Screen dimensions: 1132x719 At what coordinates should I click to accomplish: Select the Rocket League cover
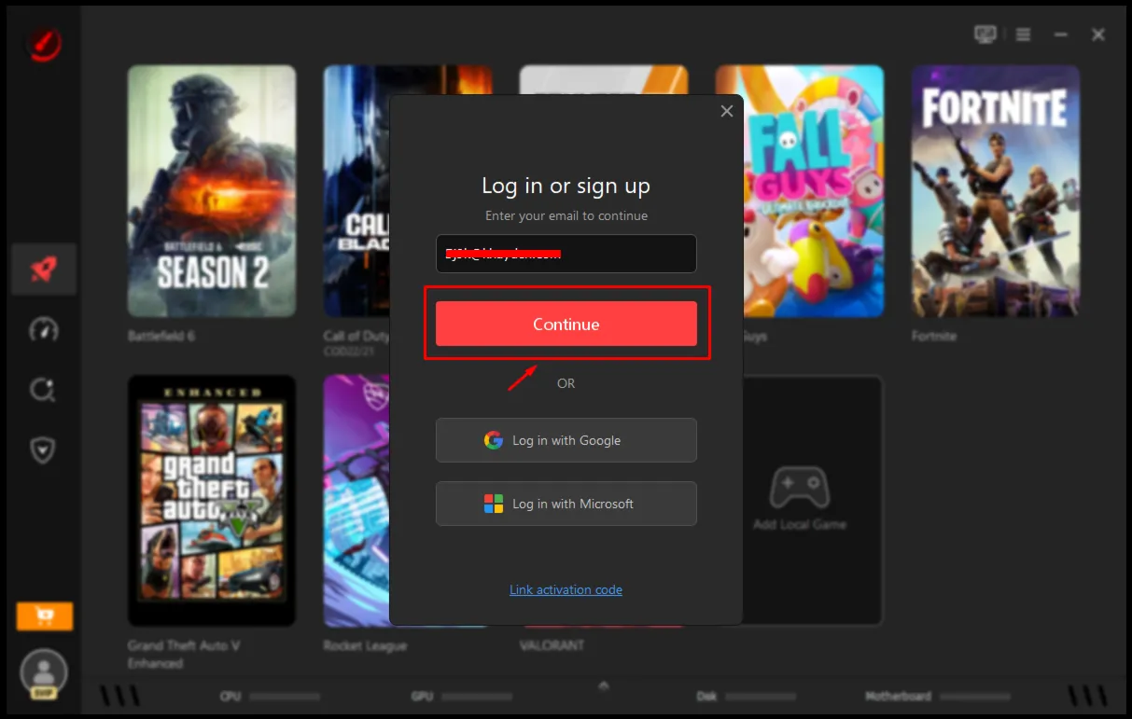click(356, 501)
